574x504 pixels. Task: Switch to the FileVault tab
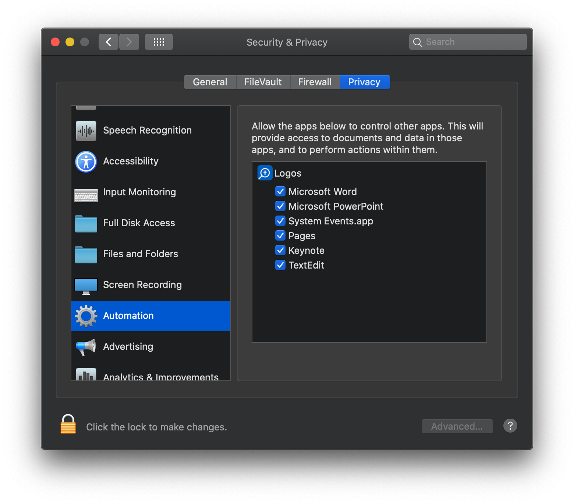[x=263, y=82]
